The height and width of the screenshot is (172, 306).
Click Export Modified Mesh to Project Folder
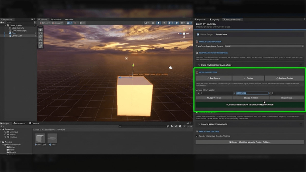tap(250, 142)
